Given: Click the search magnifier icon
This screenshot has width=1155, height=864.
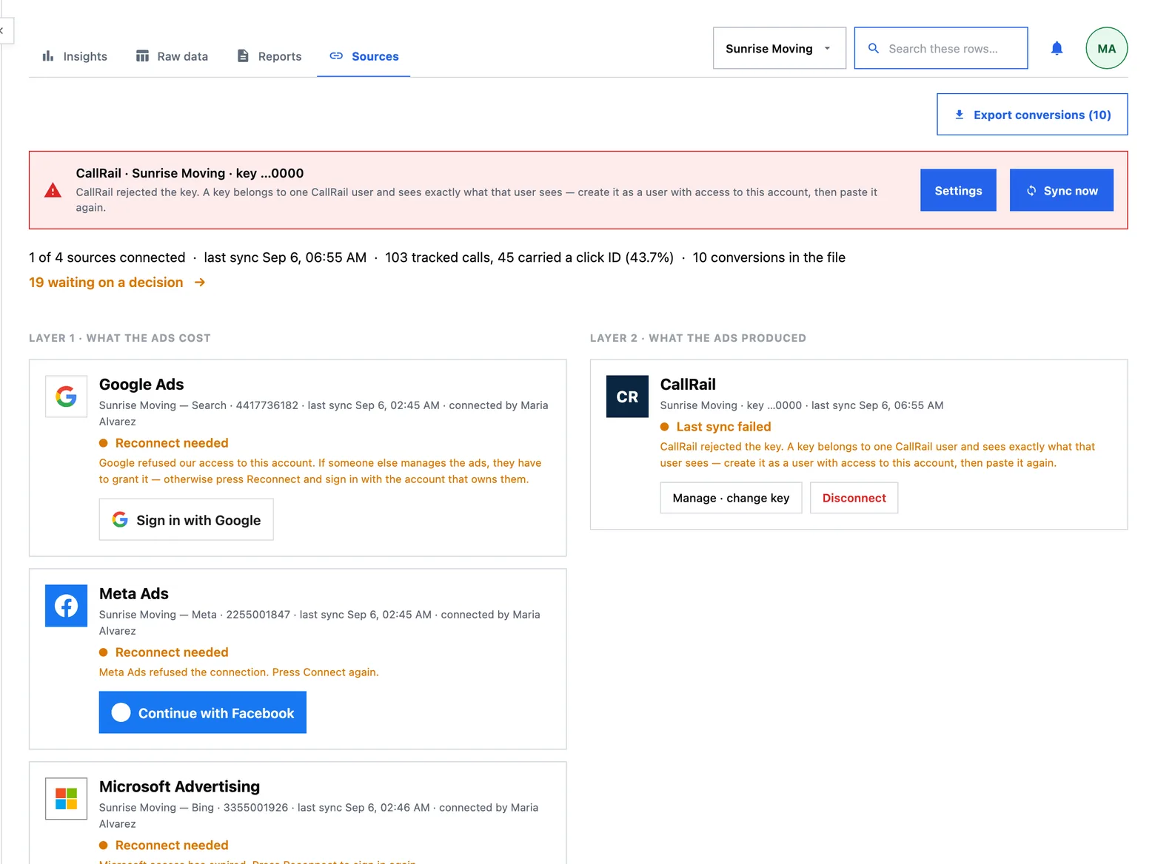Looking at the screenshot, I should coord(874,48).
